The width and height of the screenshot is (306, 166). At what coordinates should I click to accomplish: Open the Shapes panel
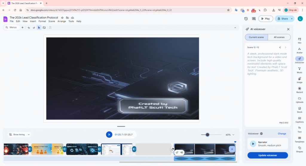299,149
